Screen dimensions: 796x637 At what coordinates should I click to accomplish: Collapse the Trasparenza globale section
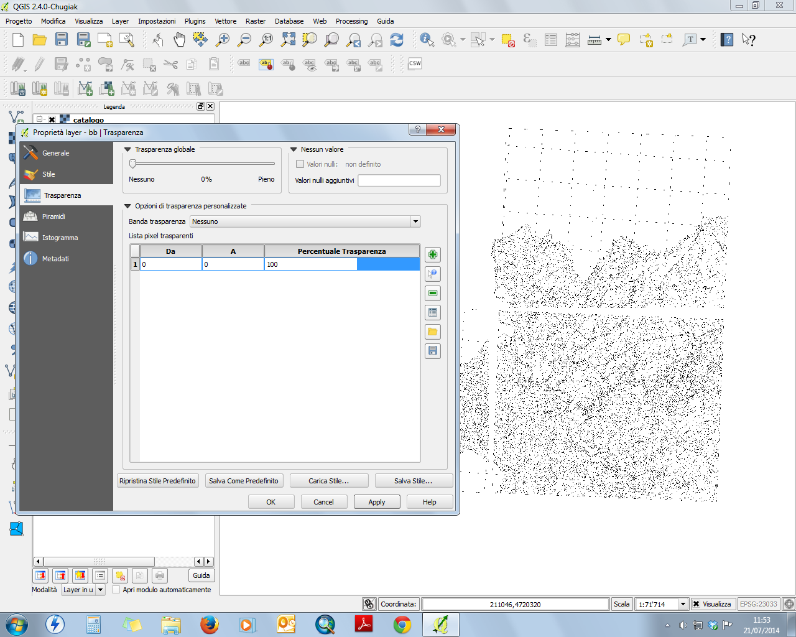pyautogui.click(x=128, y=149)
